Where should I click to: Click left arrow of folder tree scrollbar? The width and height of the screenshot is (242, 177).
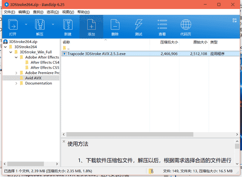point(5,164)
